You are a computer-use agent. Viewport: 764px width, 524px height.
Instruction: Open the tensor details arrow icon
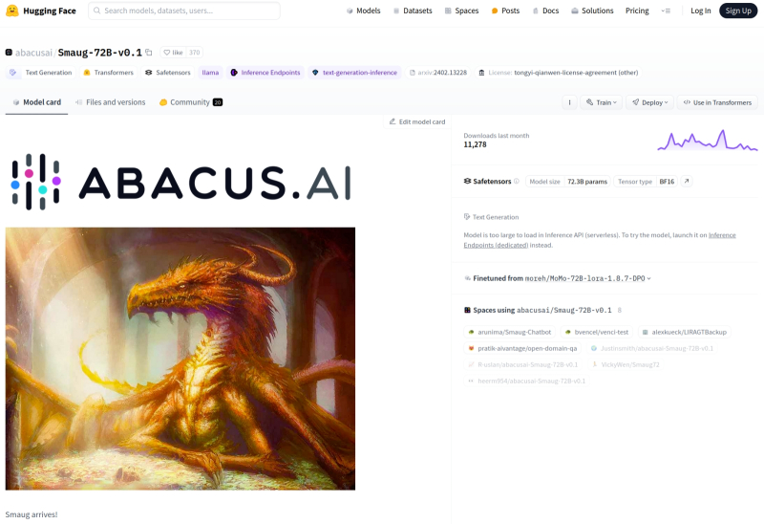tap(687, 181)
